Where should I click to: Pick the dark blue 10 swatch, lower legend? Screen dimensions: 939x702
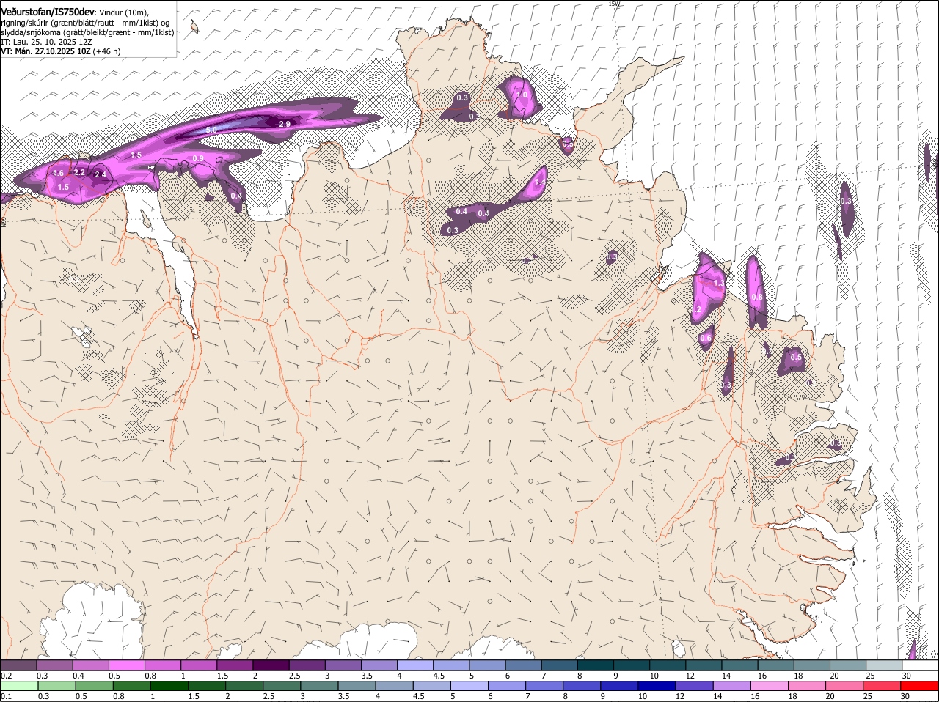point(657,686)
